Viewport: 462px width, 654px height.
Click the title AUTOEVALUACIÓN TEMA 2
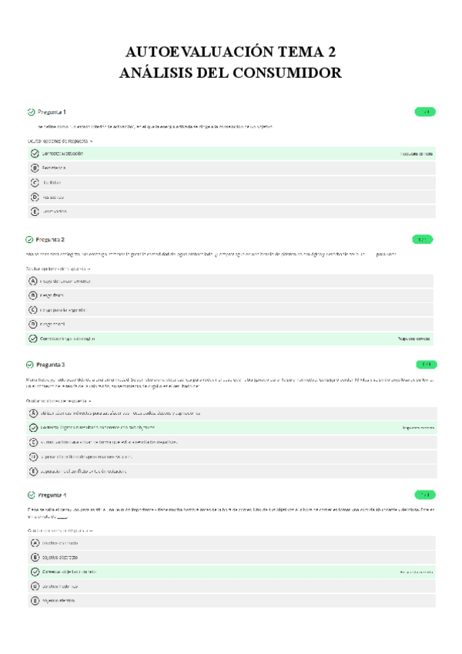[231, 52]
